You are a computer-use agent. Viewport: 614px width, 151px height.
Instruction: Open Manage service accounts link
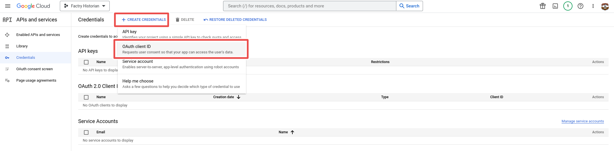point(583,121)
